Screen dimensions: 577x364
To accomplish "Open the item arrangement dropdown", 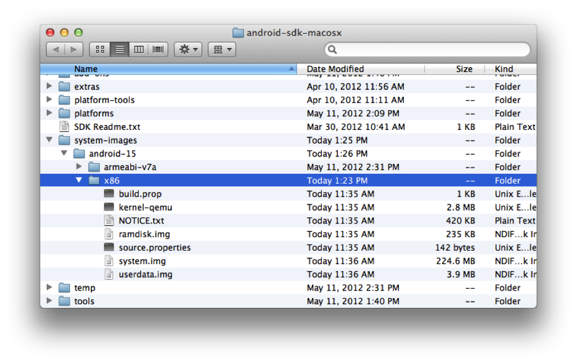I will tap(222, 49).
